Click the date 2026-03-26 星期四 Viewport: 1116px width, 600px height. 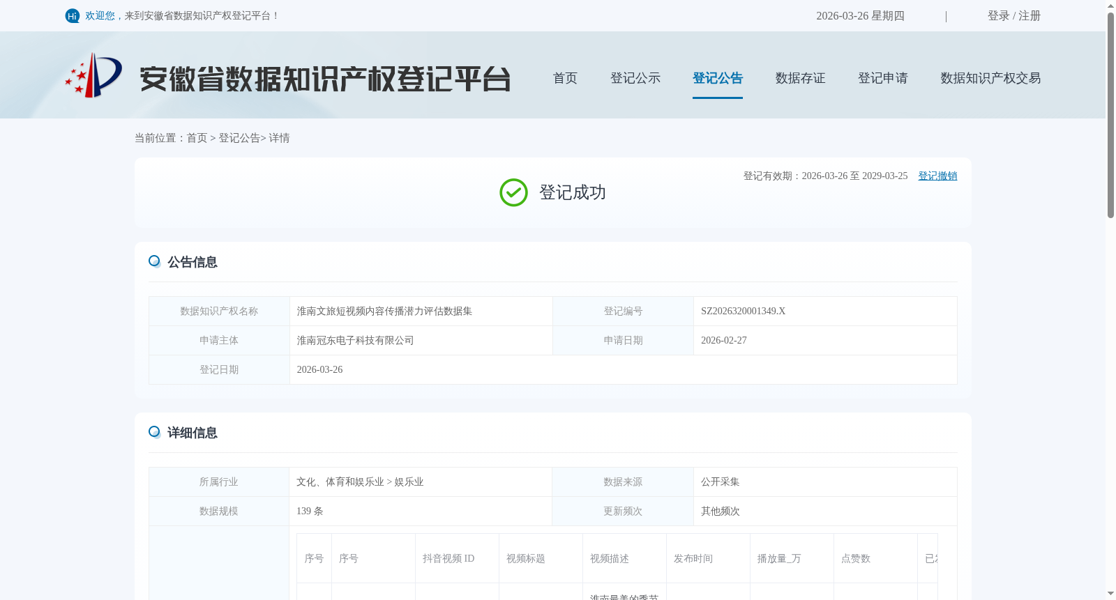tap(860, 16)
